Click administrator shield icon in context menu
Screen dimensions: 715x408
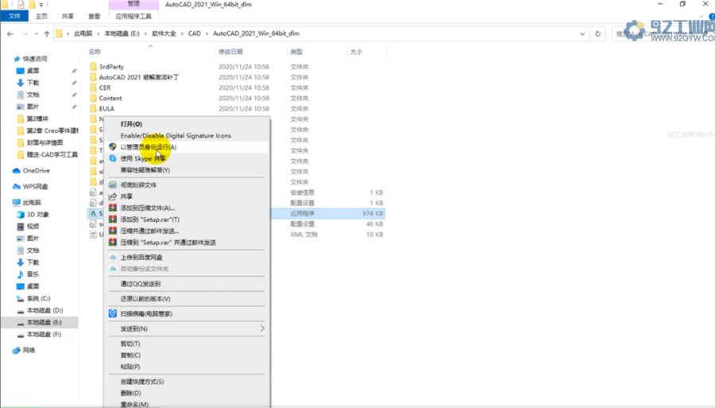(x=113, y=147)
